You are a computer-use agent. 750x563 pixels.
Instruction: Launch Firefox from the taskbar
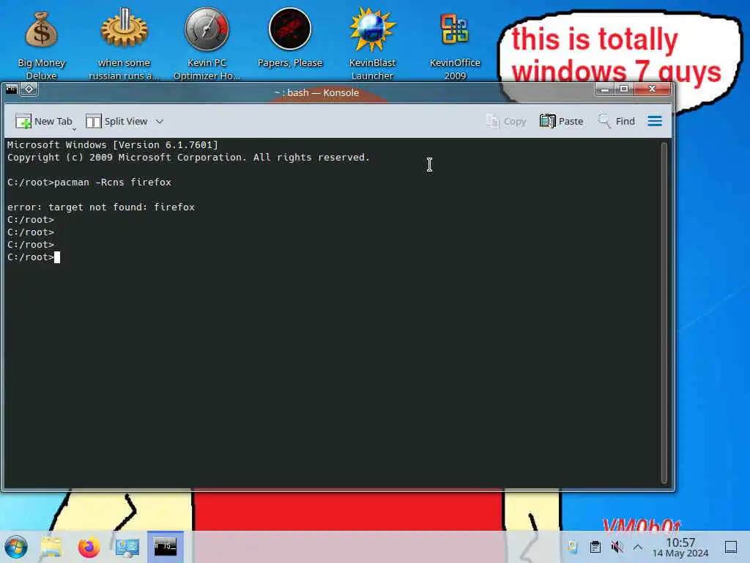tap(89, 547)
